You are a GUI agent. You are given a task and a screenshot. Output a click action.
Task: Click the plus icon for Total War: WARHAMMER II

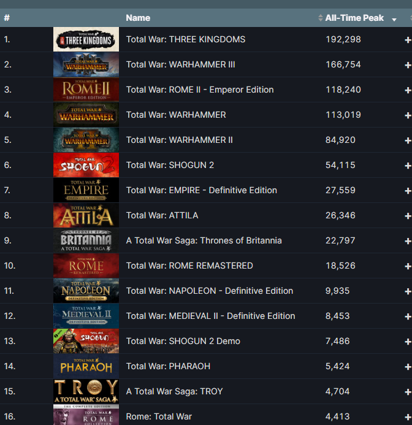[x=408, y=140]
